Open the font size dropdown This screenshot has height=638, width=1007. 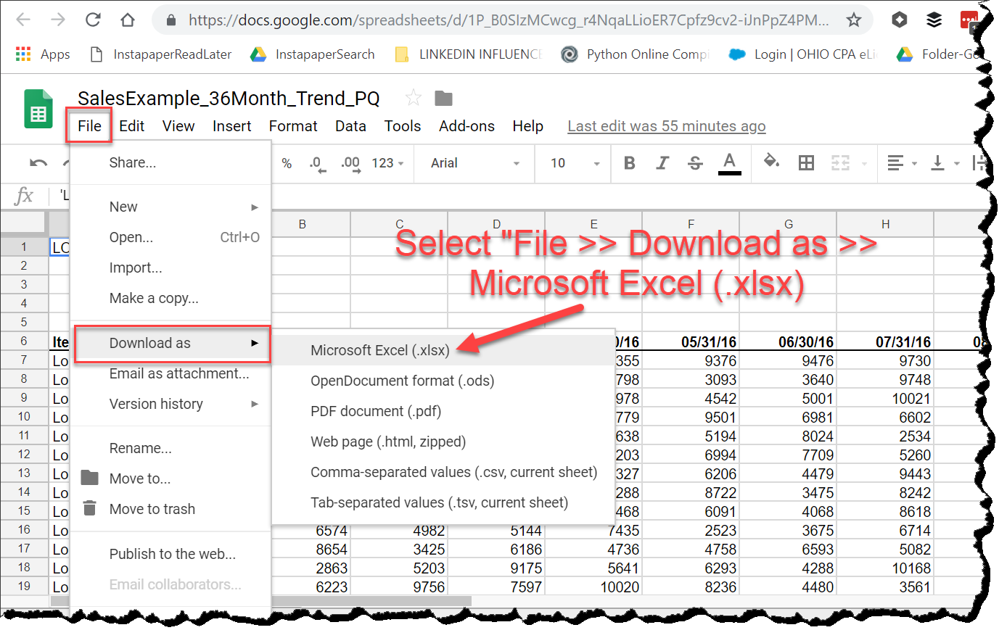tap(572, 163)
